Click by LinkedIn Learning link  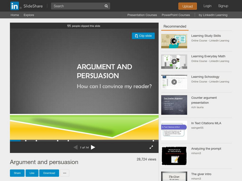[x=213, y=15]
